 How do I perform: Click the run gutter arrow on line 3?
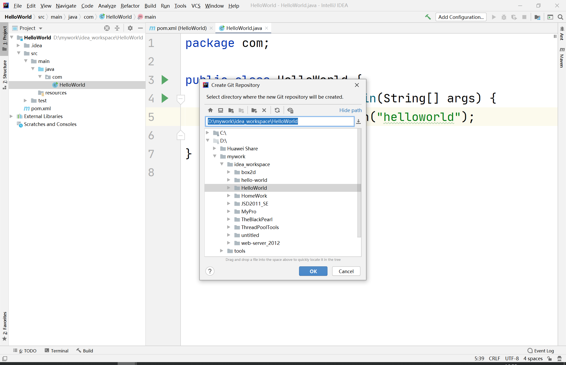coord(165,80)
